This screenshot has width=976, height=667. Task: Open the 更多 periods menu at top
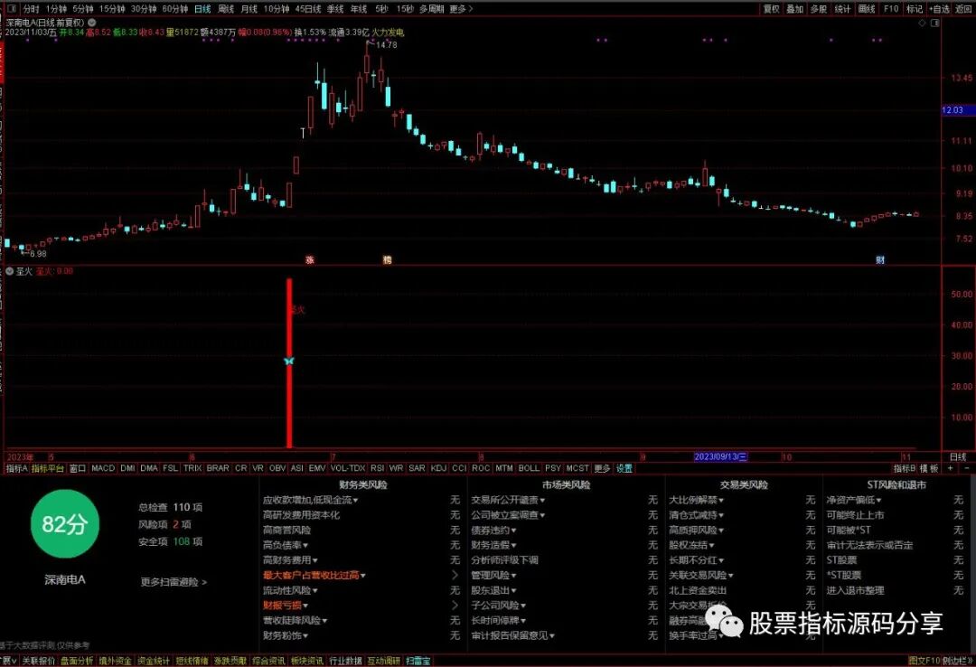coord(461,9)
